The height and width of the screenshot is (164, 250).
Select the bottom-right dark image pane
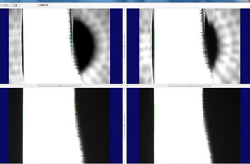188,125
